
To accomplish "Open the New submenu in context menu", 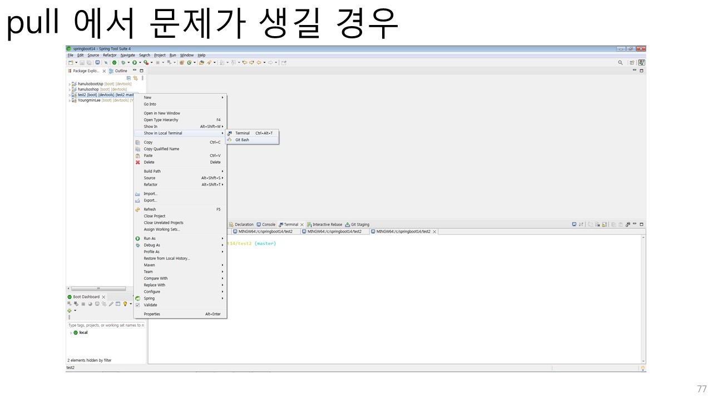I will tap(180, 97).
